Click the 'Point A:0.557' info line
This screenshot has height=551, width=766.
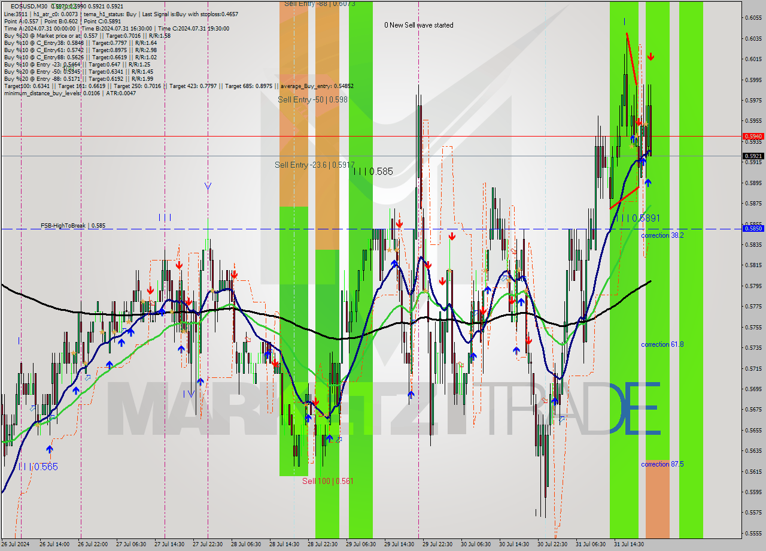(x=22, y=21)
